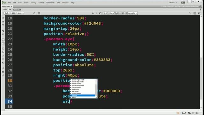The height and width of the screenshot is (115, 204).
Task: Open the Site menu
Action: coord(58,3)
